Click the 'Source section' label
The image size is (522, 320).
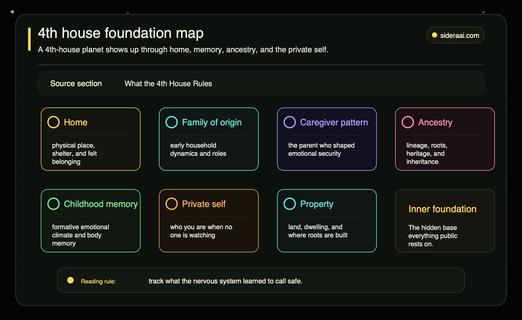click(x=76, y=84)
